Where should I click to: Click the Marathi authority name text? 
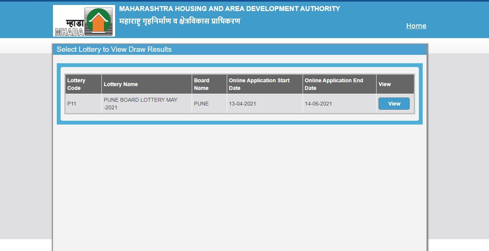click(178, 21)
